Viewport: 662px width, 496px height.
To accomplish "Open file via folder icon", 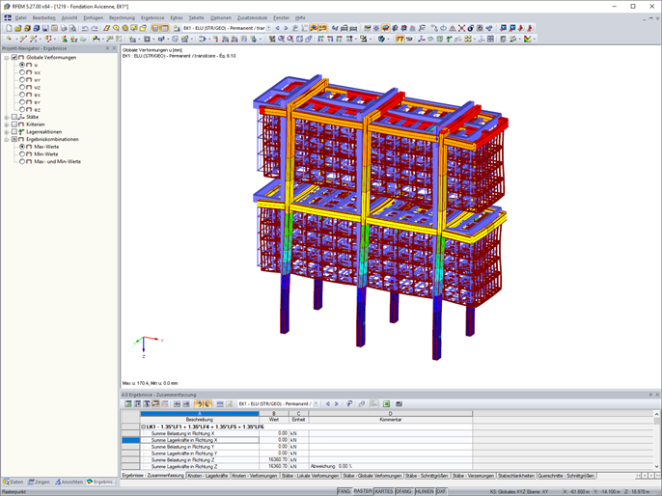I will point(17,28).
